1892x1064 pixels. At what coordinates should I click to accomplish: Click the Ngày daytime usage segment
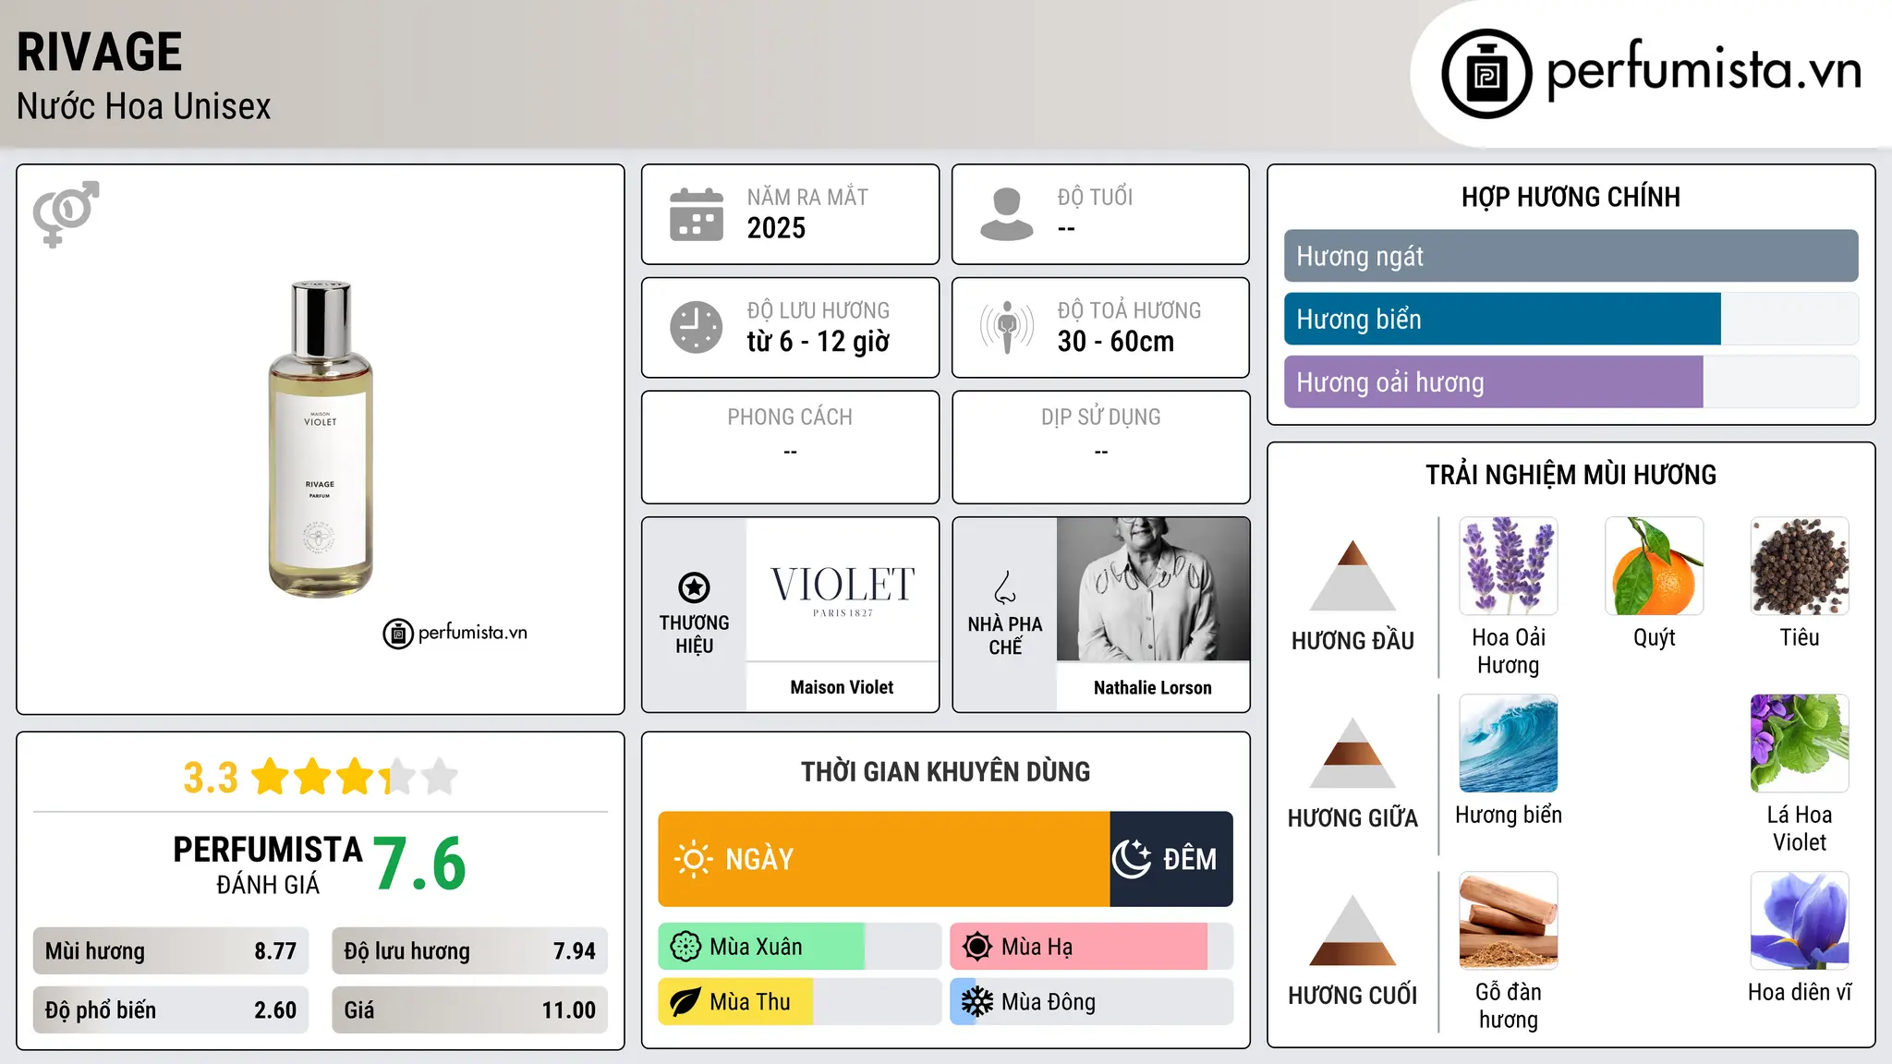click(884, 859)
